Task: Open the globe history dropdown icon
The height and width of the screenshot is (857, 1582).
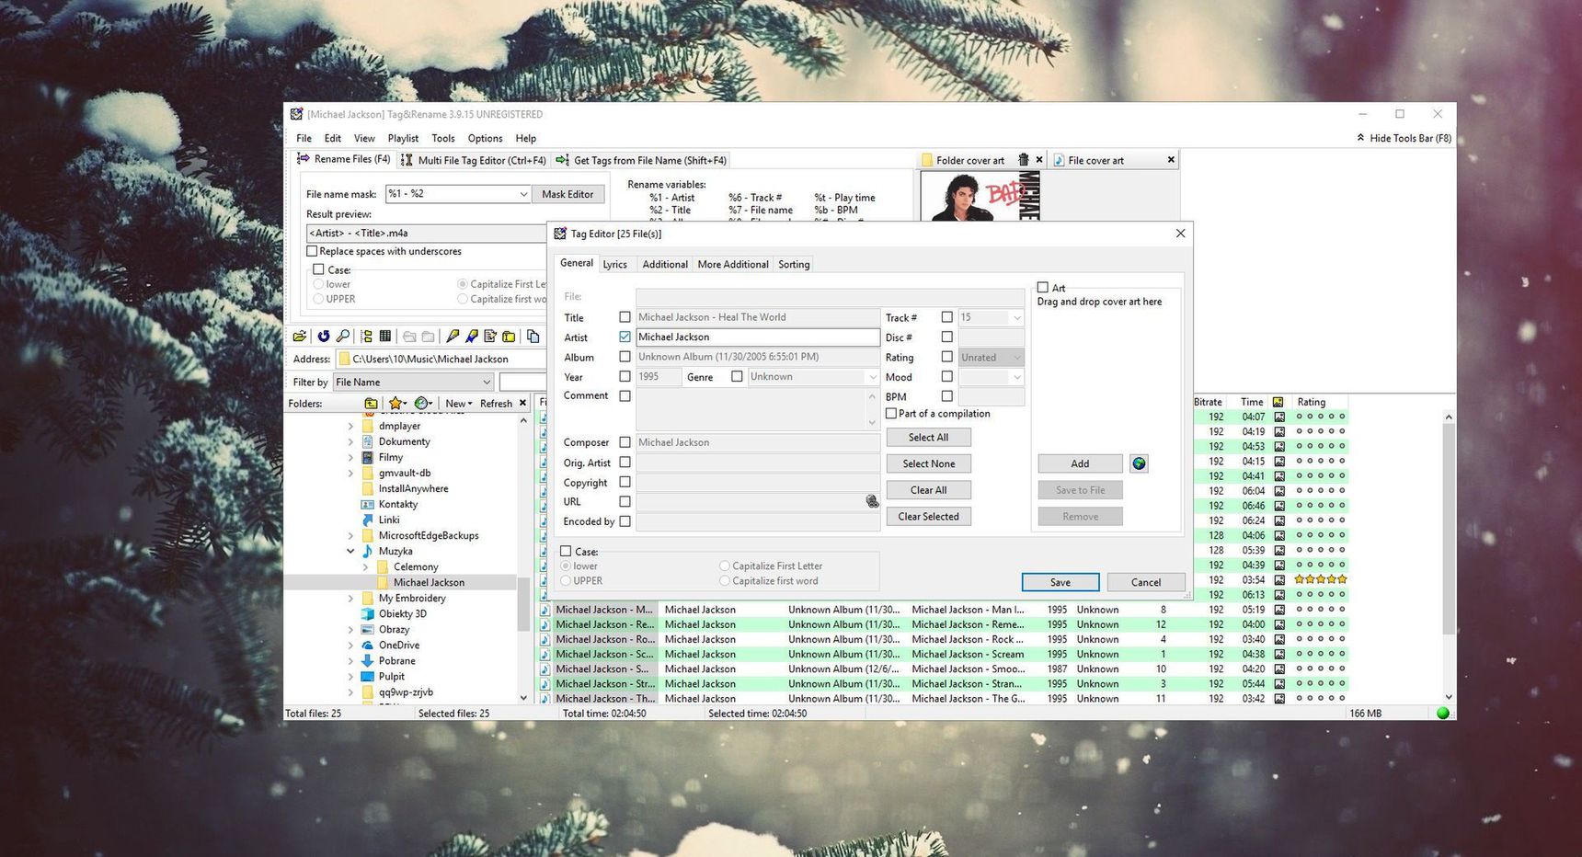Action: [x=423, y=403]
